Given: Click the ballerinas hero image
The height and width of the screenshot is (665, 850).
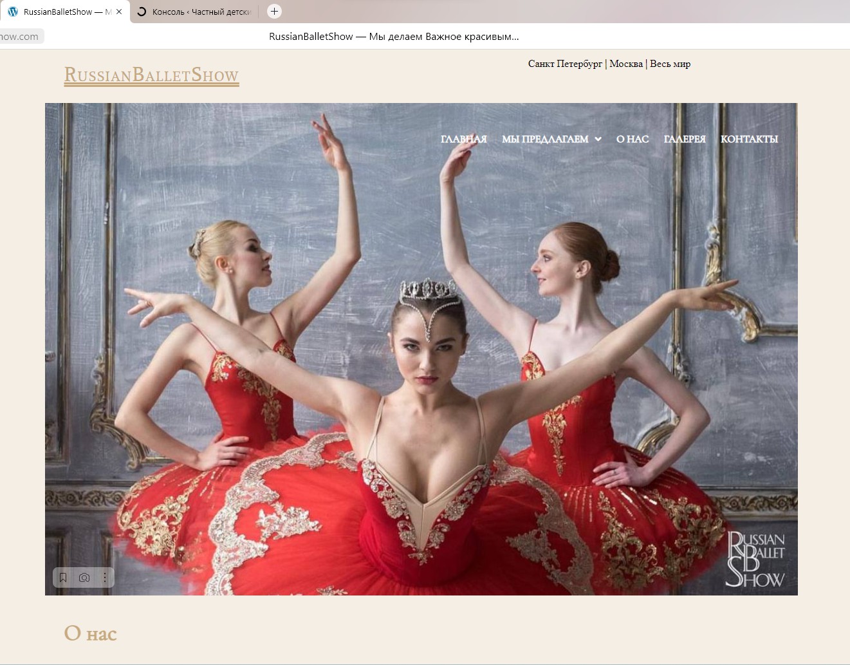Looking at the screenshot, I should pyautogui.click(x=421, y=349).
